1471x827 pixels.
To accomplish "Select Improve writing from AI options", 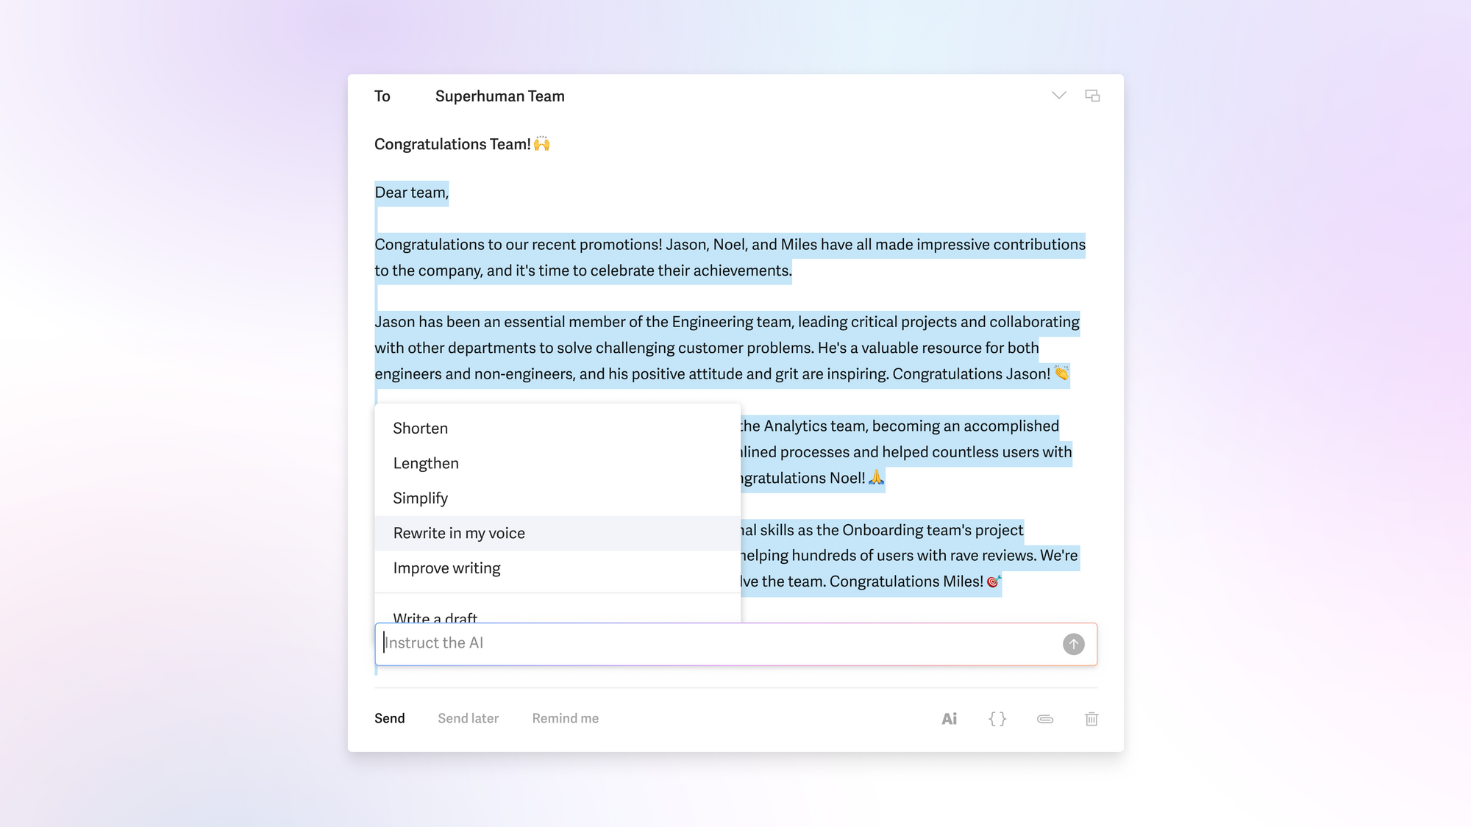I will pyautogui.click(x=446, y=568).
